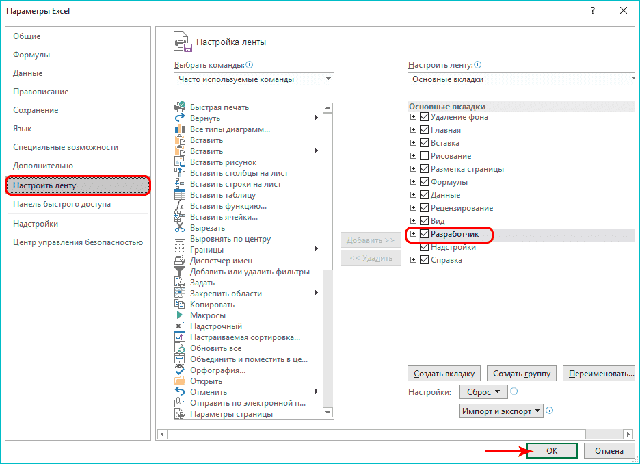Toggle the Formulas tab checkbox
This screenshot has height=464, width=640.
(x=425, y=182)
